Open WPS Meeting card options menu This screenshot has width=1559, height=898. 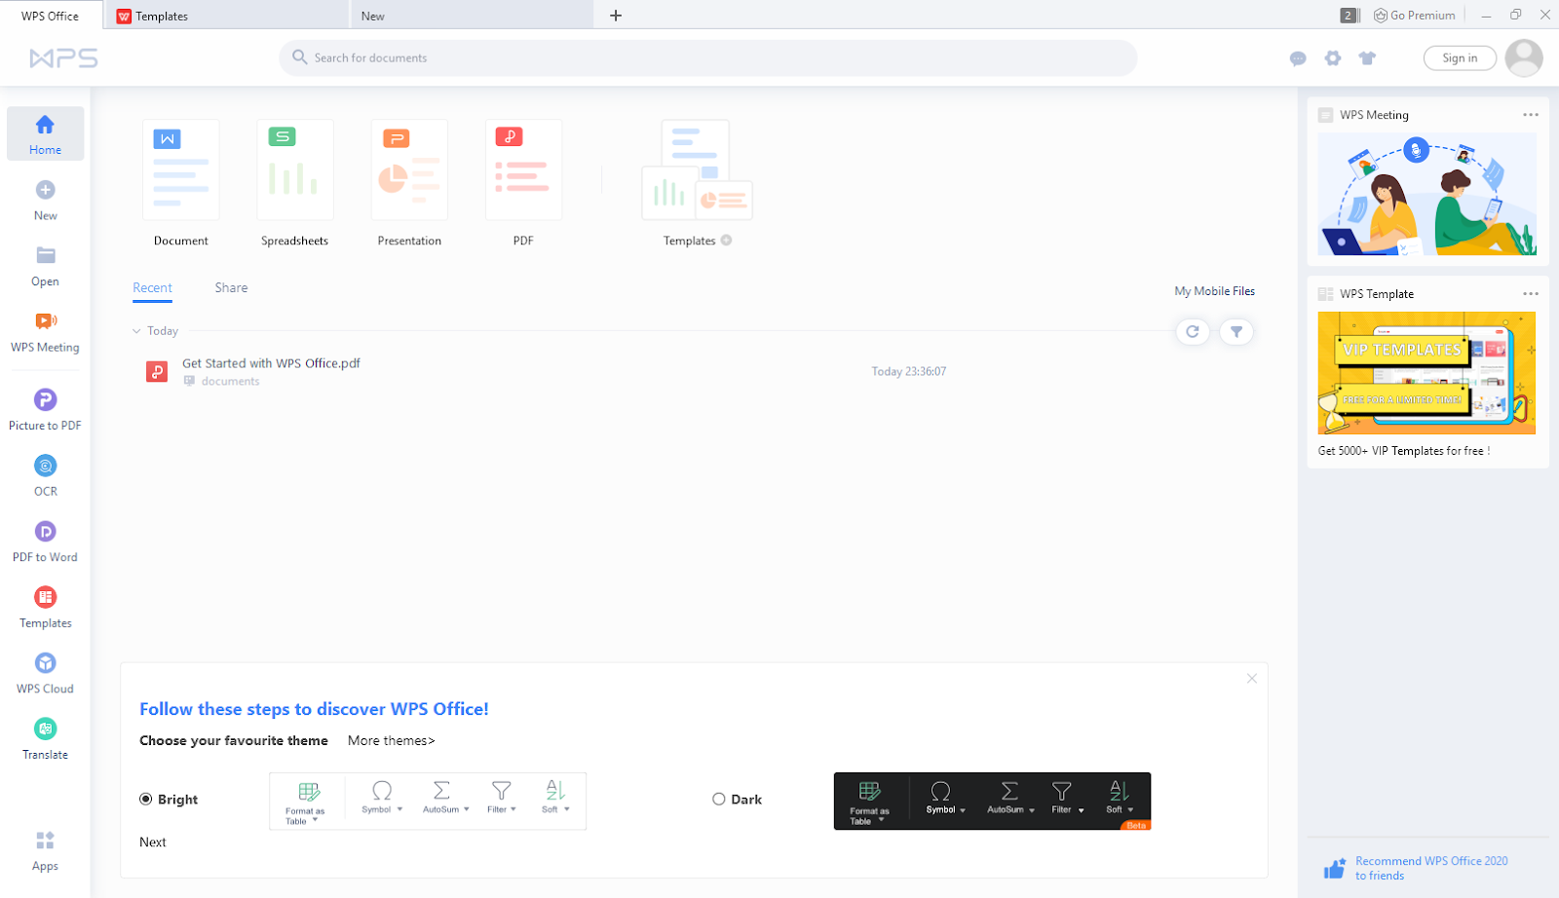(1531, 115)
